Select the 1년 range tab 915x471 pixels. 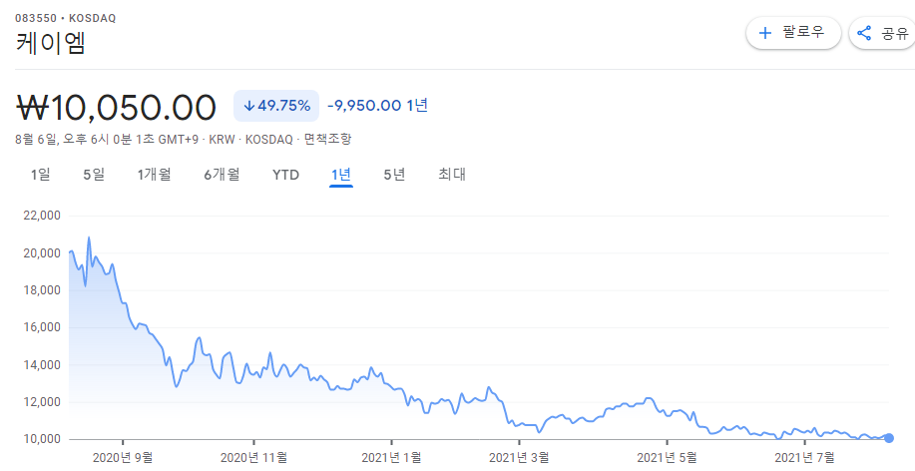click(341, 175)
